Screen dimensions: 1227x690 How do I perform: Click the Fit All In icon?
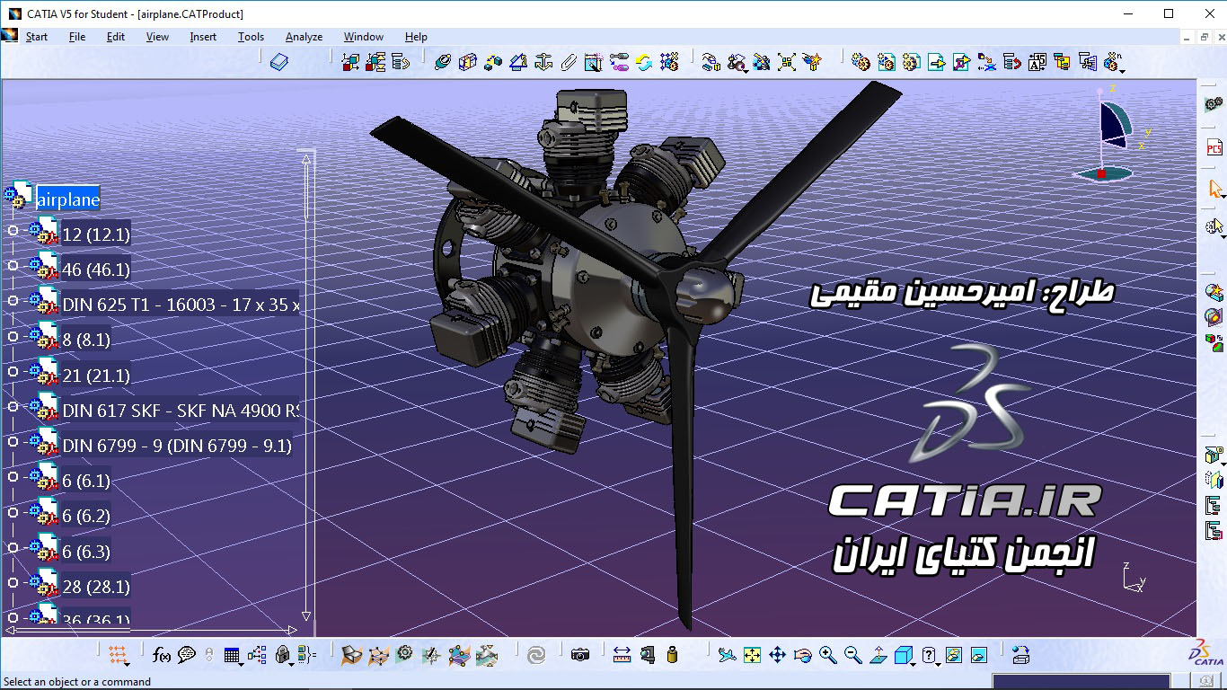[752, 655]
